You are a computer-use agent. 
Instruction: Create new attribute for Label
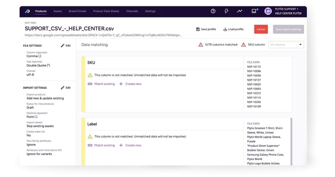(x=130, y=145)
